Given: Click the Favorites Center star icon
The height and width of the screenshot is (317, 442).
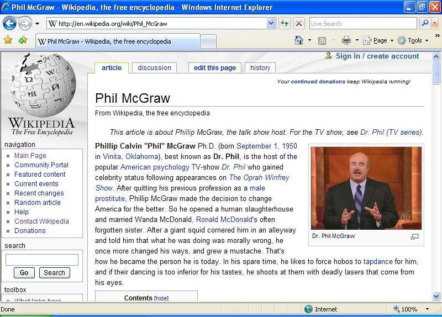Looking at the screenshot, I should point(8,40).
